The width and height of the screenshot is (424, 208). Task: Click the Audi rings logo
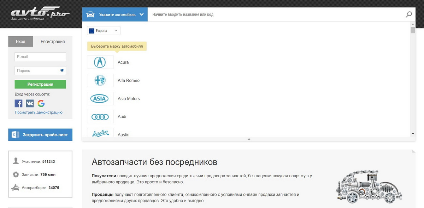click(x=100, y=117)
